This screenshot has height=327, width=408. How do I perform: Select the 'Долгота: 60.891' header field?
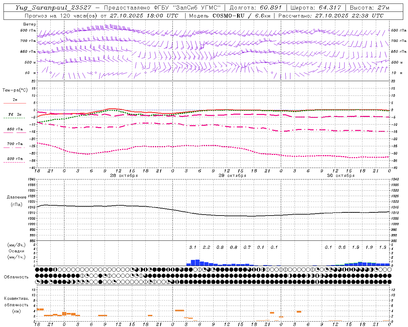[x=256, y=8]
